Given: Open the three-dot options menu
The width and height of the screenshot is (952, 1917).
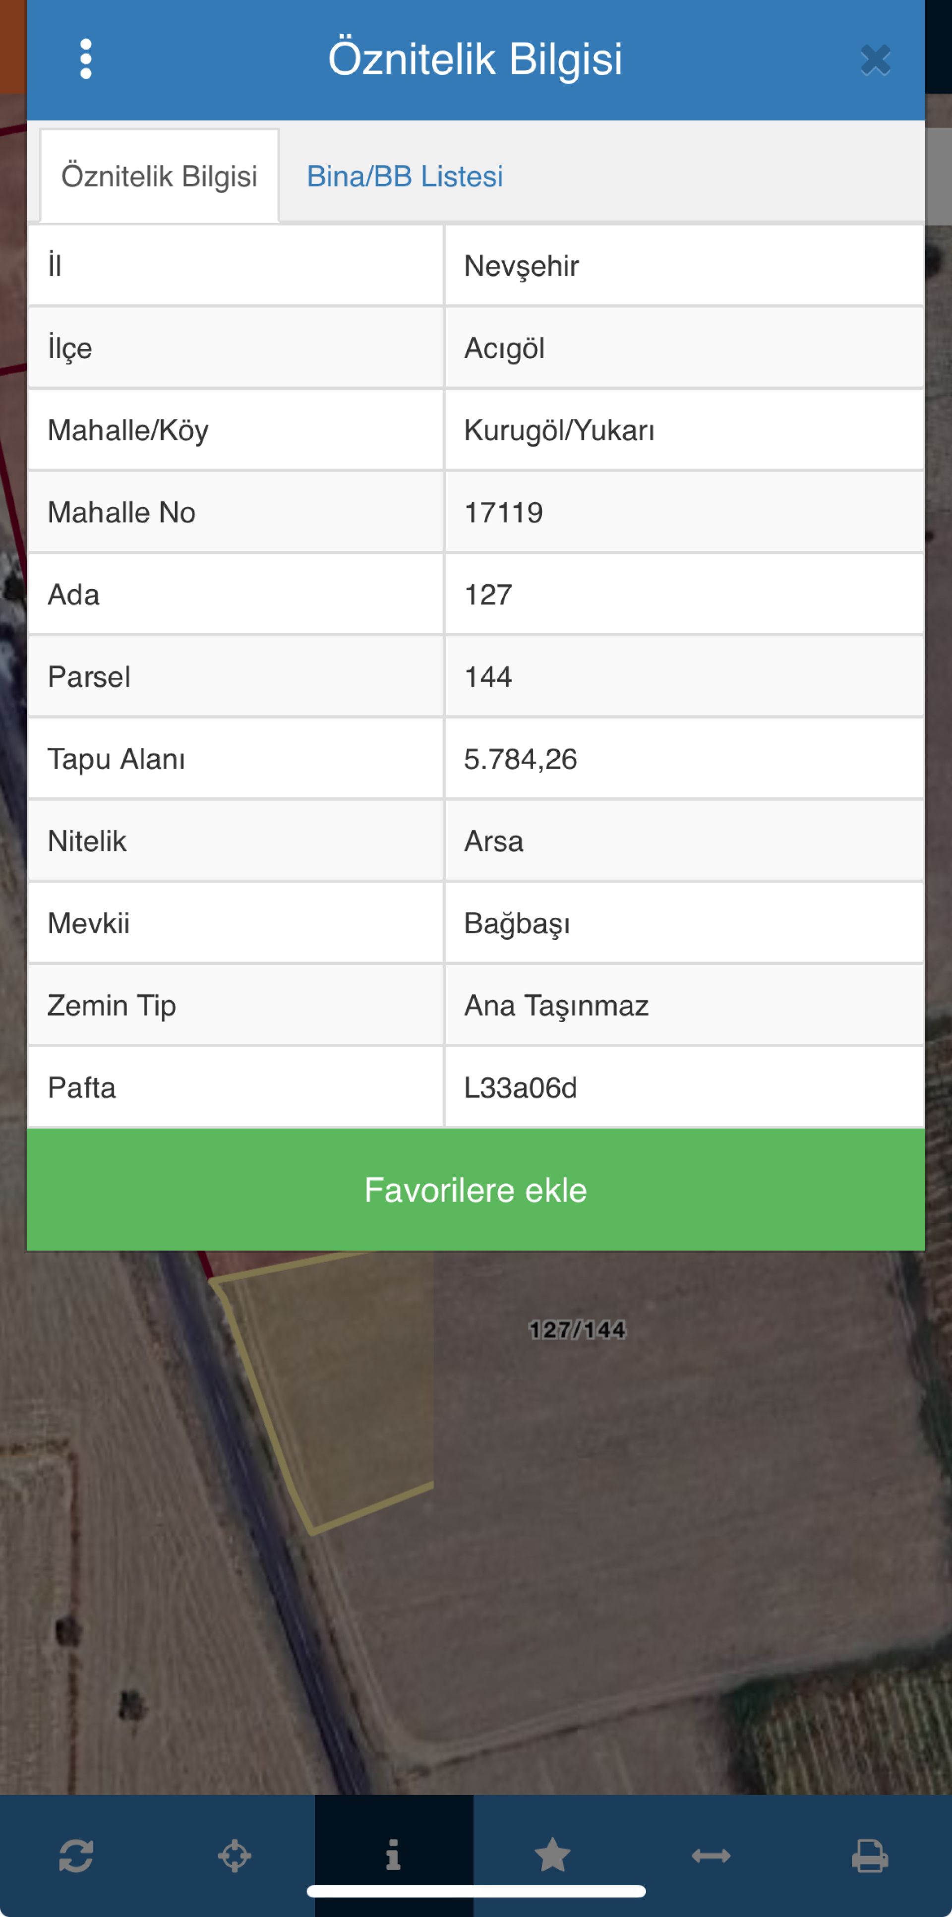Looking at the screenshot, I should click(86, 59).
